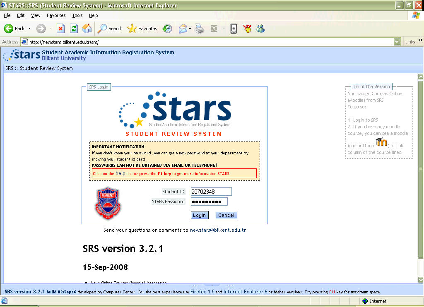424x307 pixels.
Task: Open the Favorites star toolbar button
Action: (142, 29)
